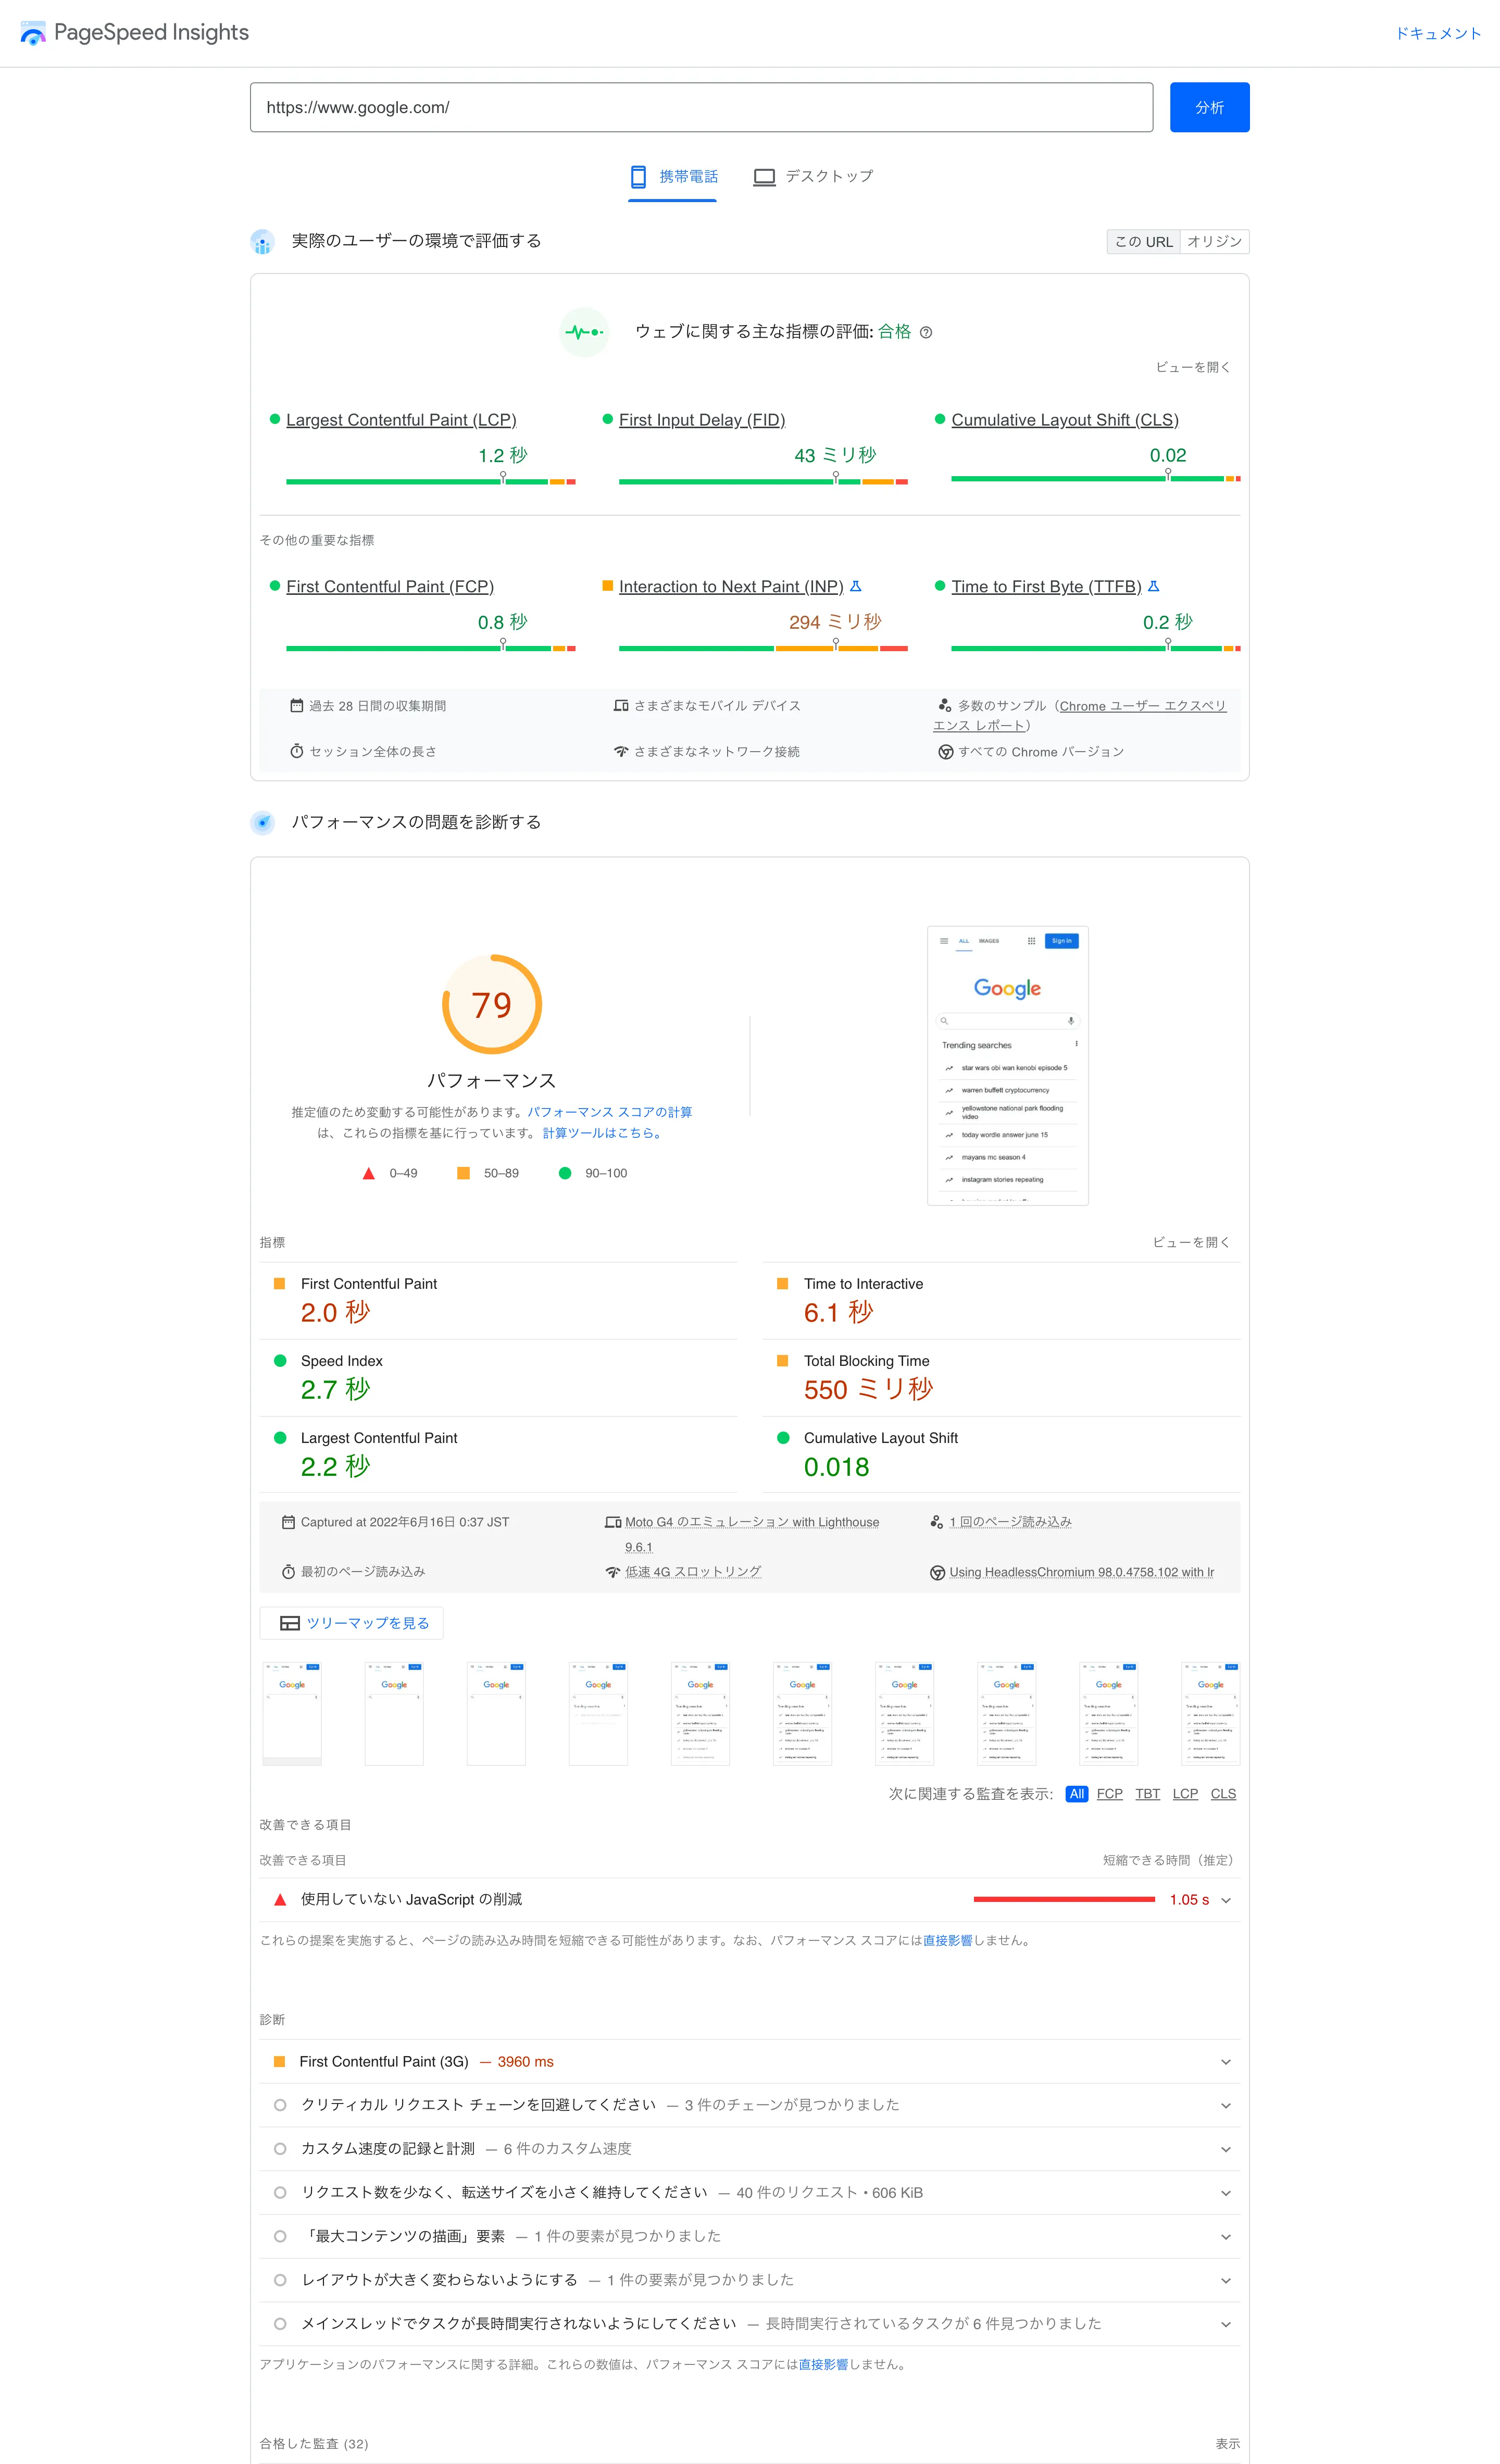Filter audits by the TBT option
The height and width of the screenshot is (2464, 1500).
(1147, 1794)
